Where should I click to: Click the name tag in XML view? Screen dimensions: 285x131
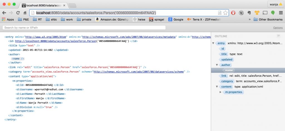18,59
